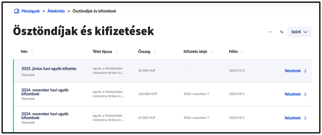Sort by Név column arrows icon

[x=32, y=52]
